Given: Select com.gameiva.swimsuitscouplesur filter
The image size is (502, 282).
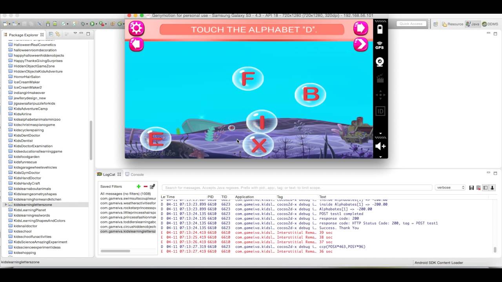Looking at the screenshot, I should (x=128, y=199).
